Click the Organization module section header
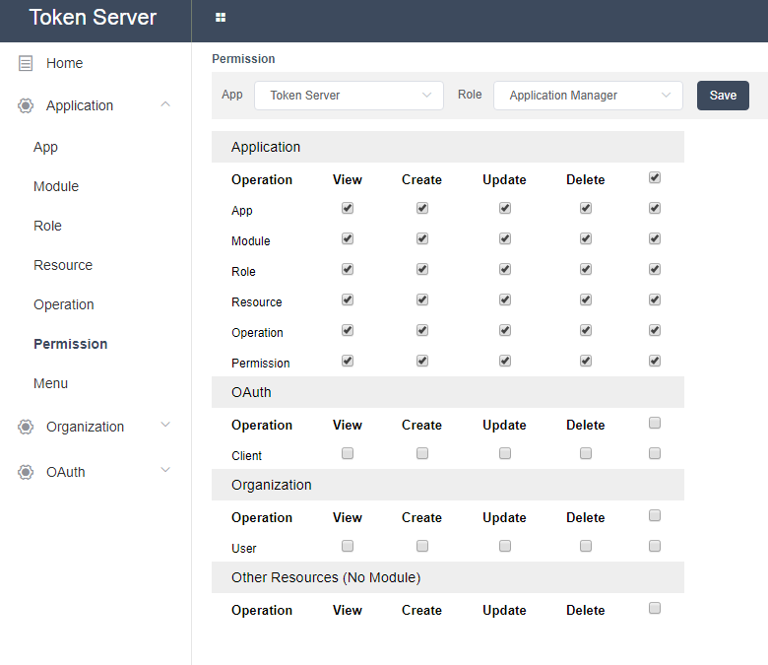 [x=448, y=485]
